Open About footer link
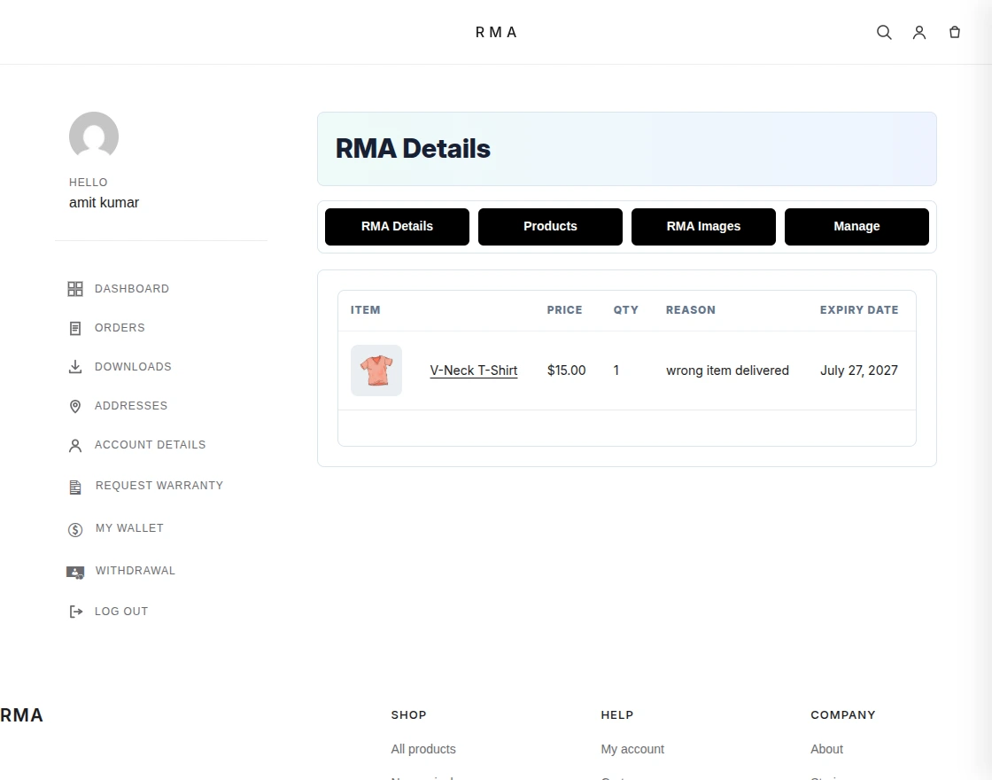 click(x=827, y=749)
